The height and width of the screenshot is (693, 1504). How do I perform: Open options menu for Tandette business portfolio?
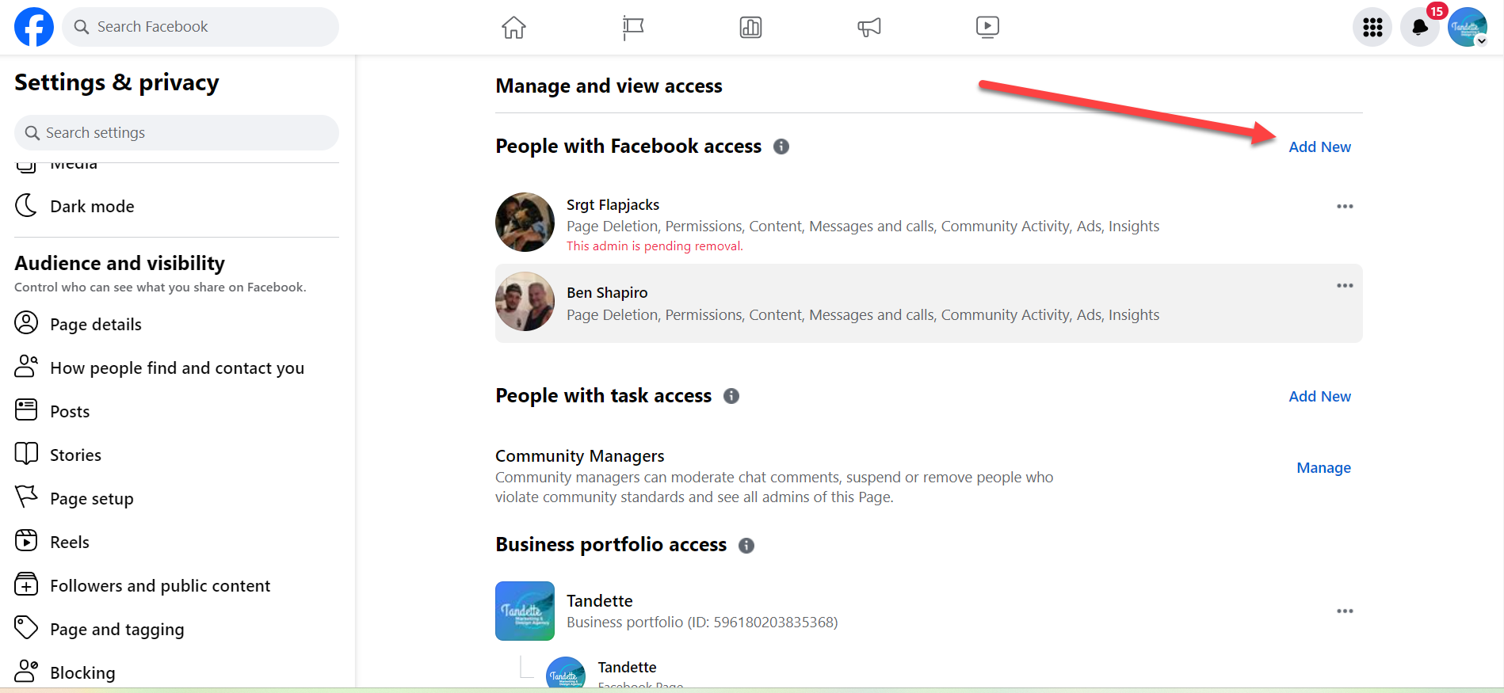click(x=1345, y=611)
